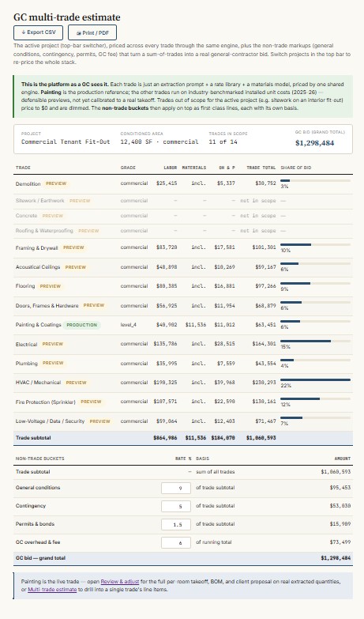Select the Plumbing trade name
Image resolution: width=364 pixels, height=619 pixels.
[26, 363]
